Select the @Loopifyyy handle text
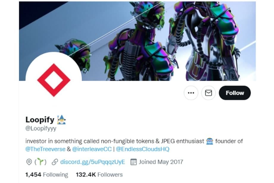Image resolution: width=274 pixels, height=183 pixels. pos(41,128)
